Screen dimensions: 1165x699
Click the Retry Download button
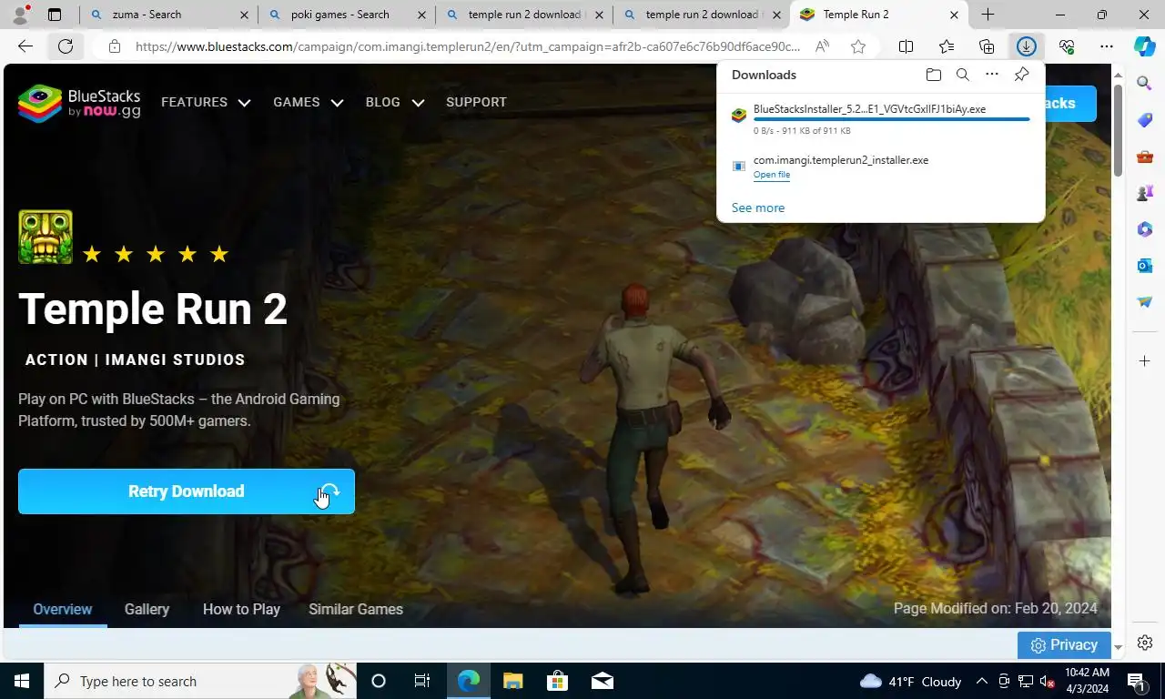pyautogui.click(x=187, y=491)
